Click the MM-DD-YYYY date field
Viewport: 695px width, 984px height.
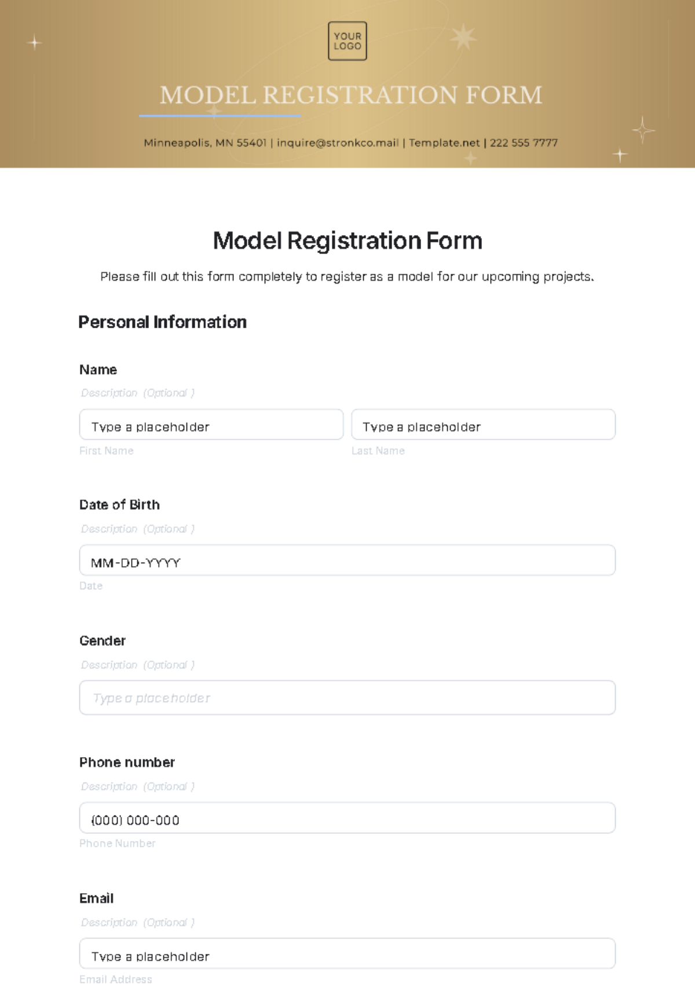tap(348, 560)
